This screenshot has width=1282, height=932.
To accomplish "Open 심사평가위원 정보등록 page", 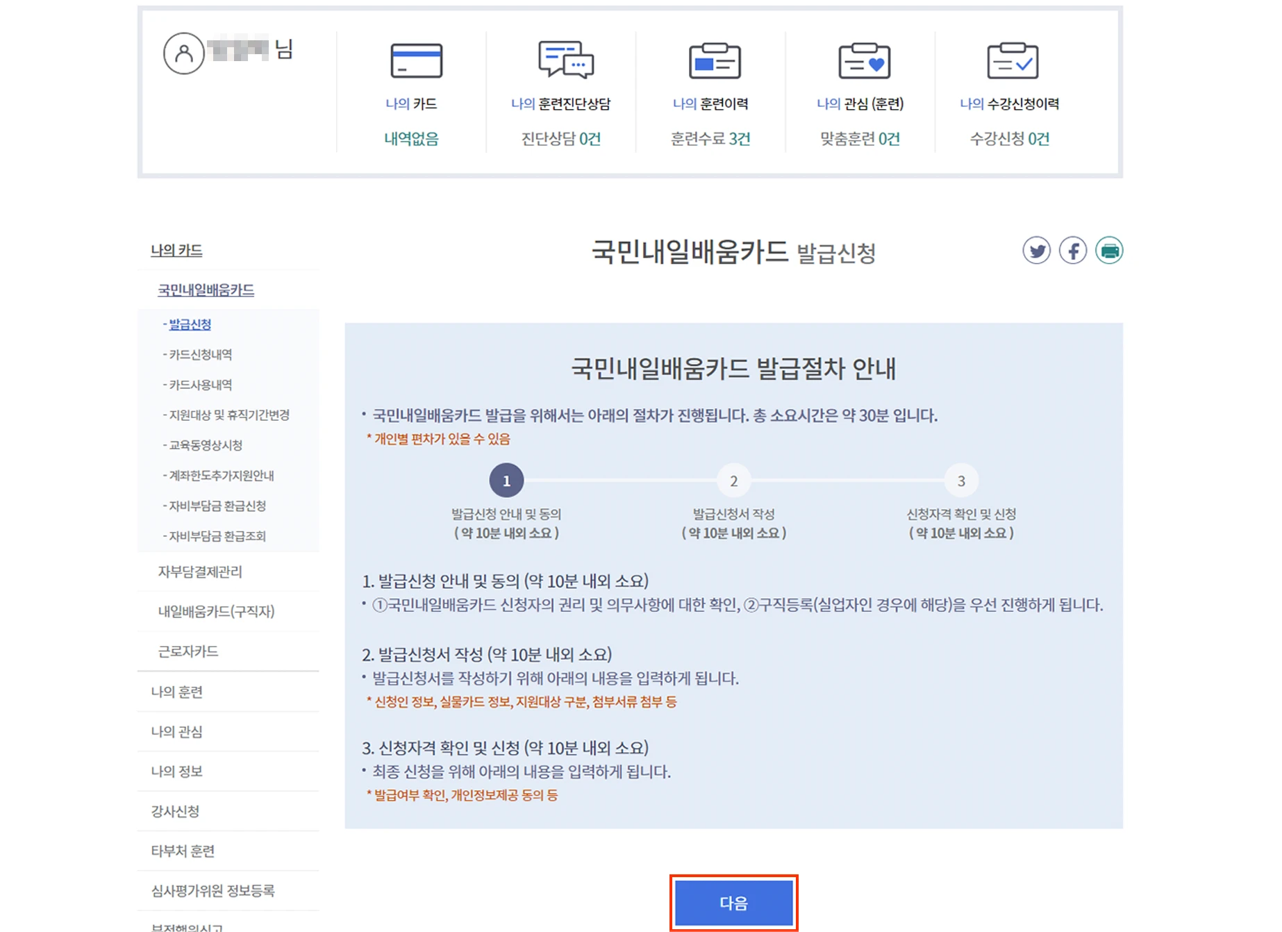I will 213,890.
